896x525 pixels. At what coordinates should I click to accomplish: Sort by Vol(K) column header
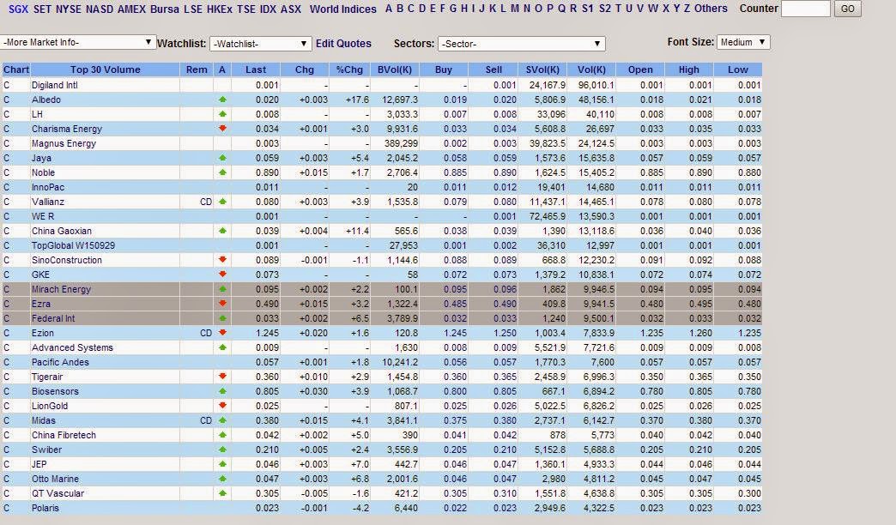(591, 69)
